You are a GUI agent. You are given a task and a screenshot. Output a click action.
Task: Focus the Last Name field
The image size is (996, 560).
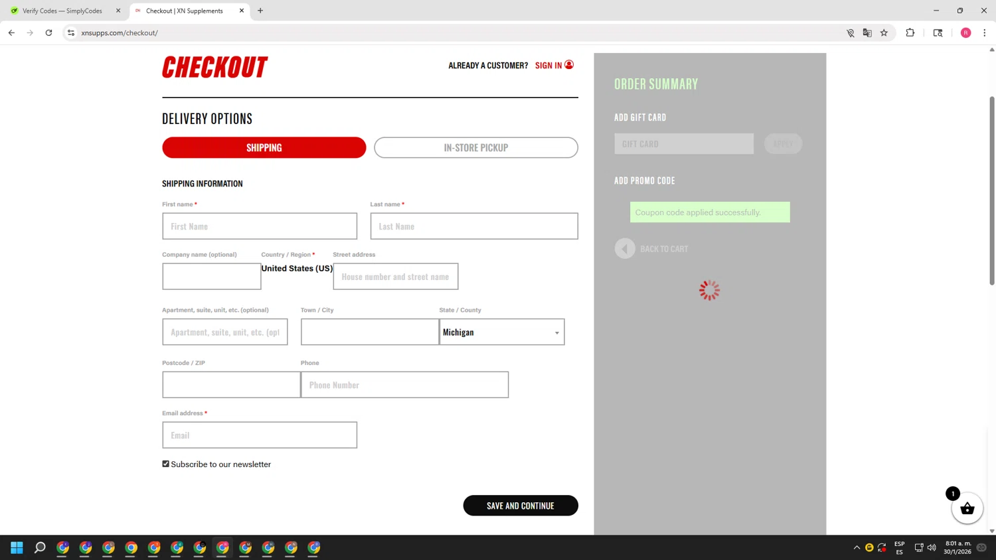pyautogui.click(x=474, y=226)
